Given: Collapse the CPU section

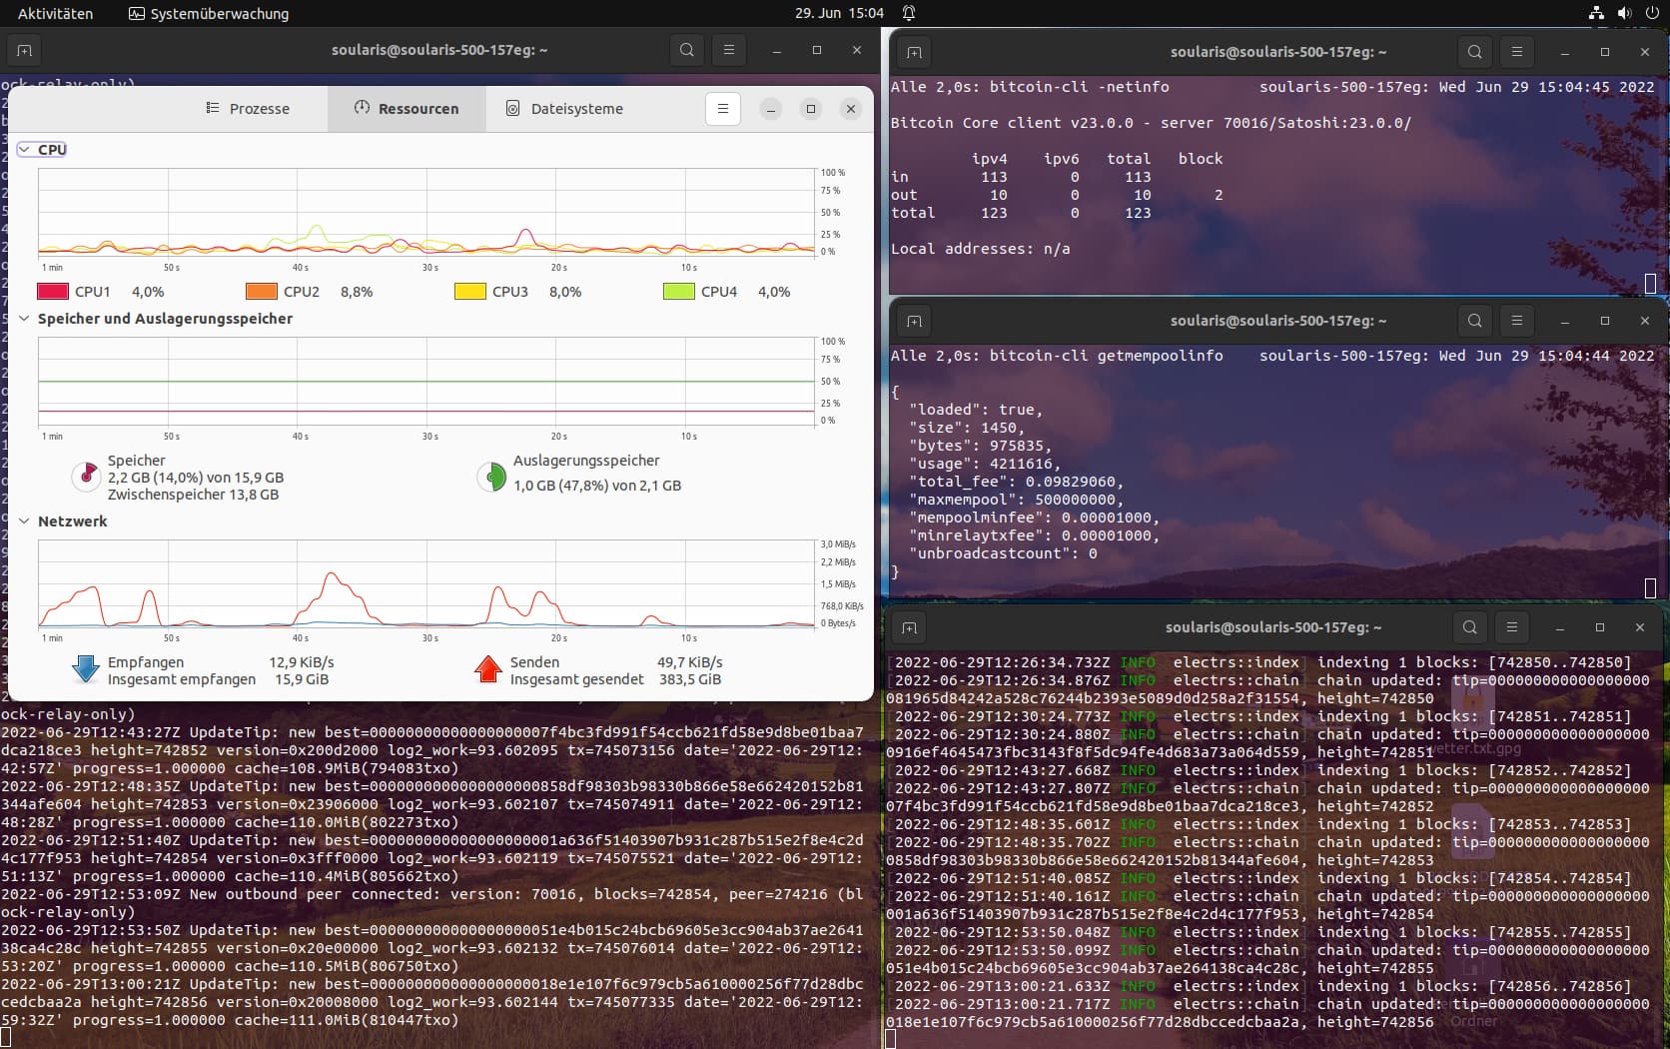Looking at the screenshot, I should click(24, 150).
